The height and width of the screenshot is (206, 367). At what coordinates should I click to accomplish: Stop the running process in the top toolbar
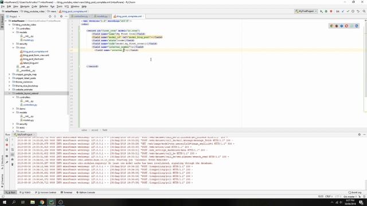tap(331, 11)
